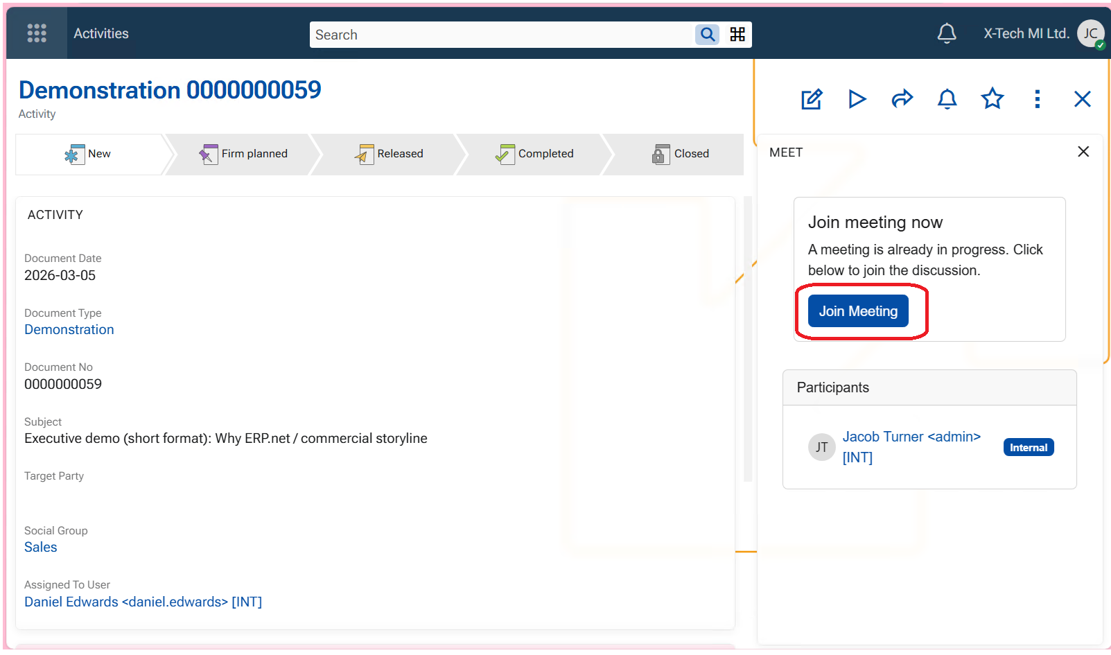Click the share arrow icon
Screen dimensions: 1111x655
point(902,99)
